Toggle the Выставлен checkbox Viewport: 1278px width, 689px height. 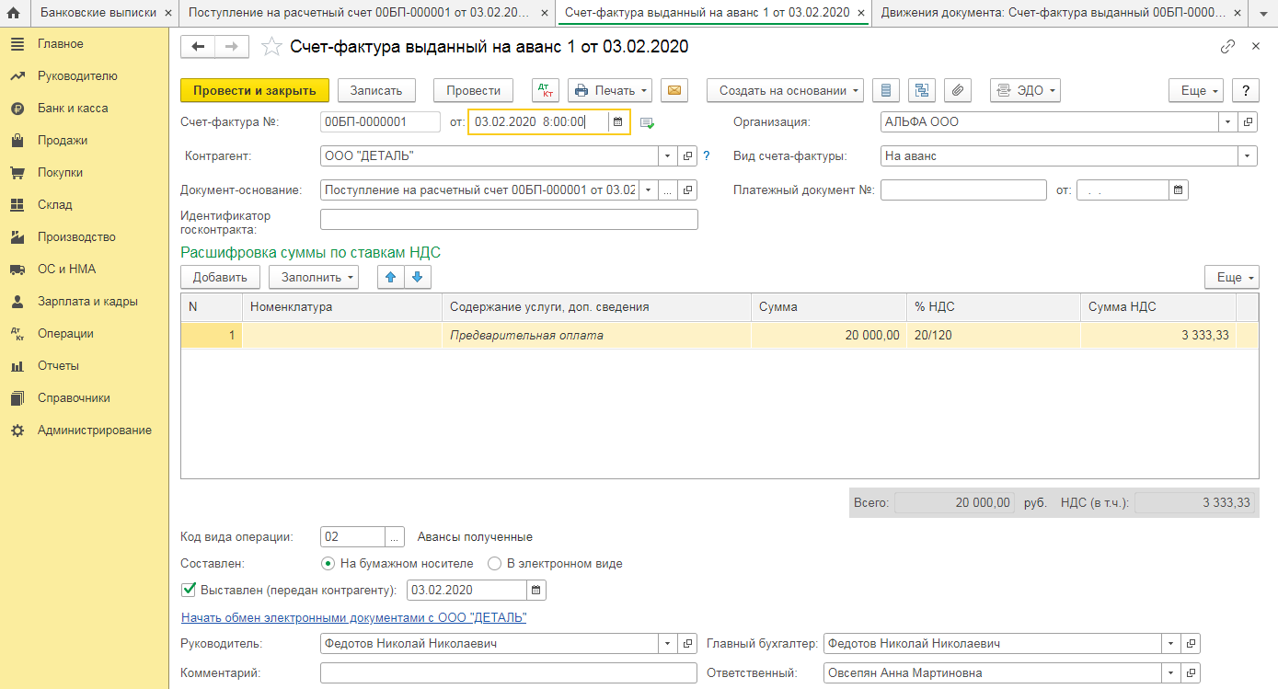tap(190, 590)
